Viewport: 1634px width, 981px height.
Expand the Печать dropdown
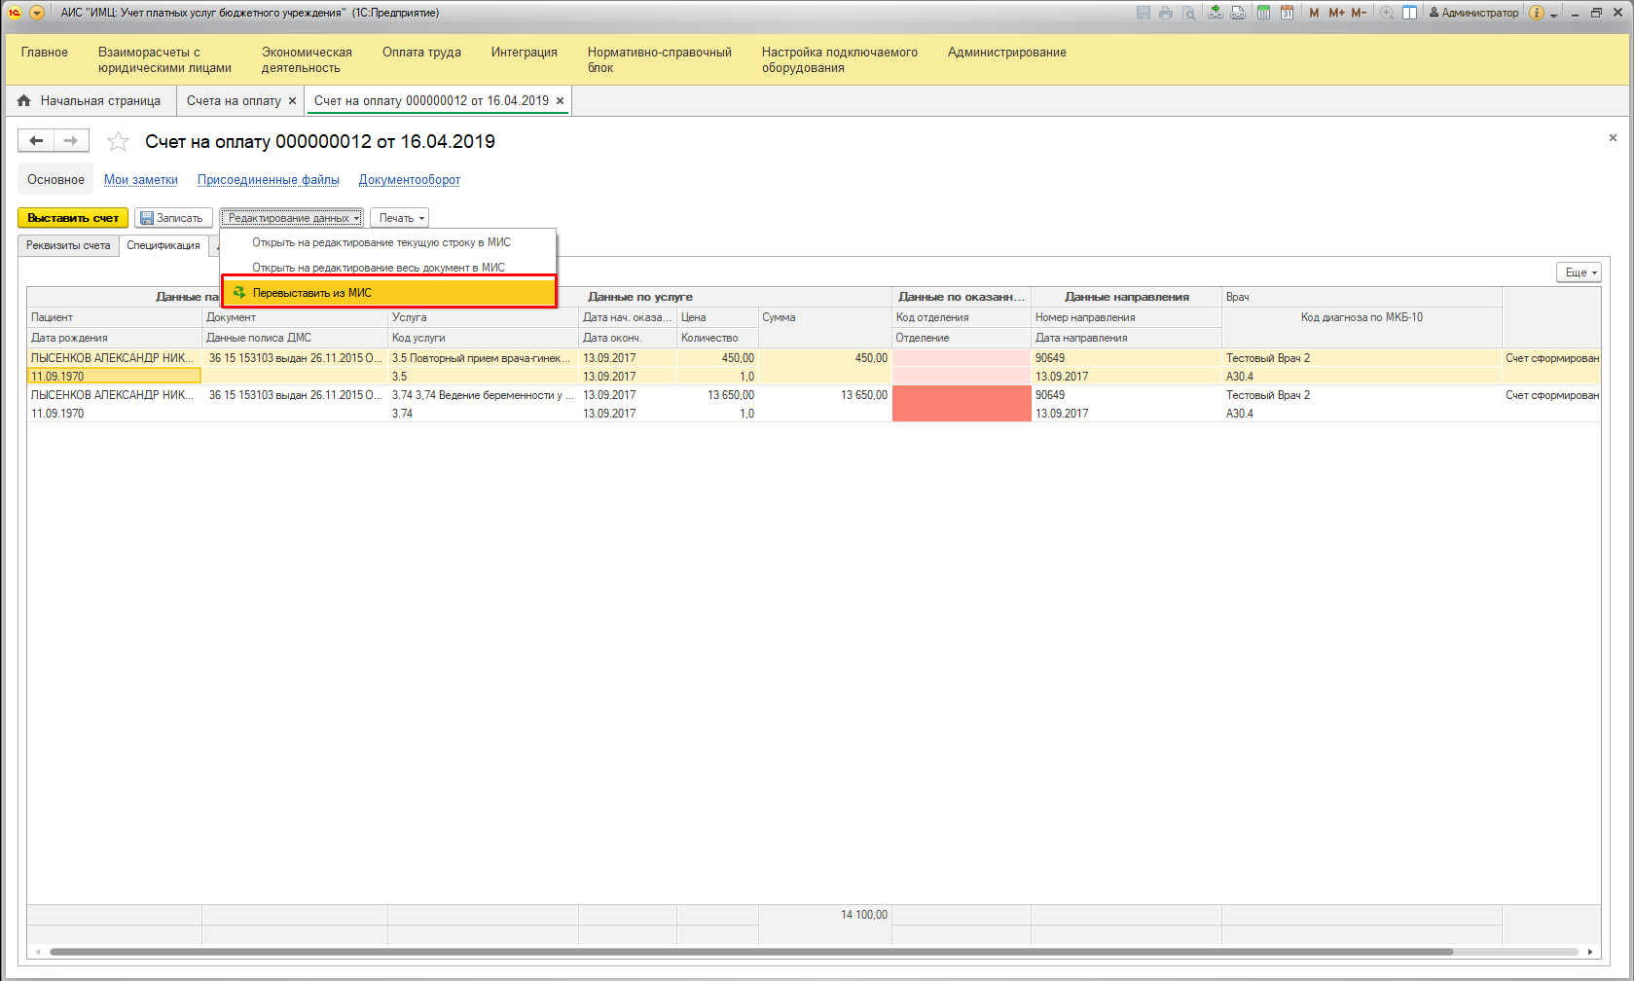[399, 218]
